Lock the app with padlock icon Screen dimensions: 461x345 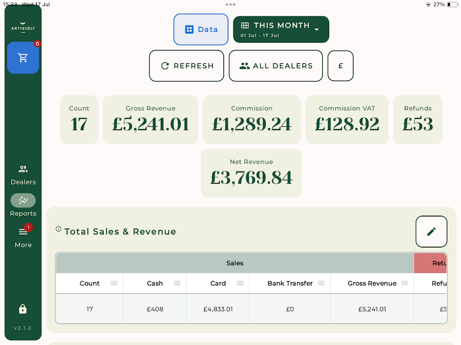coord(23,309)
